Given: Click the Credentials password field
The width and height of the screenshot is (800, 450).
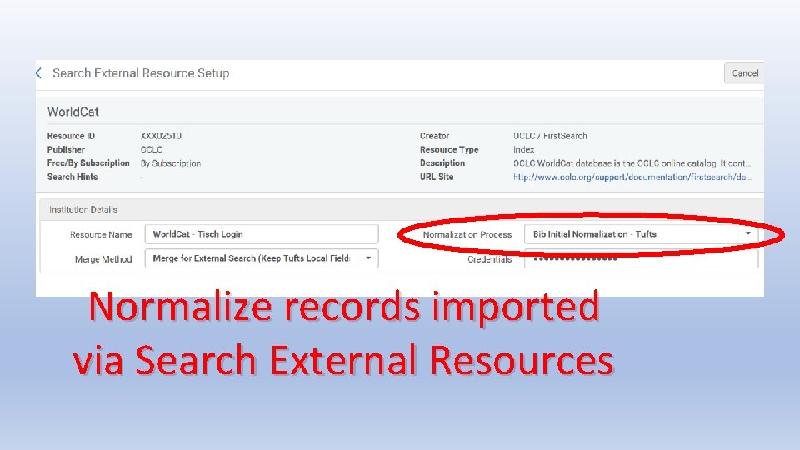Looking at the screenshot, I should pyautogui.click(x=641, y=259).
